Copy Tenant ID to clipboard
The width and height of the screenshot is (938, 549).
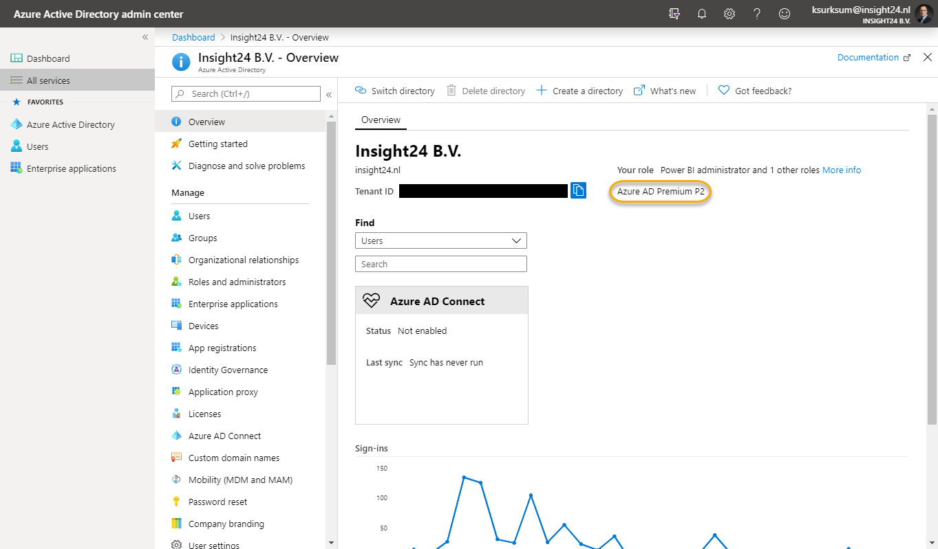[x=578, y=190]
